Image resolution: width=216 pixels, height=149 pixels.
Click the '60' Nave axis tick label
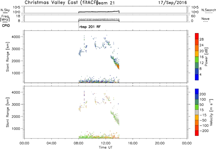coord(193,16)
